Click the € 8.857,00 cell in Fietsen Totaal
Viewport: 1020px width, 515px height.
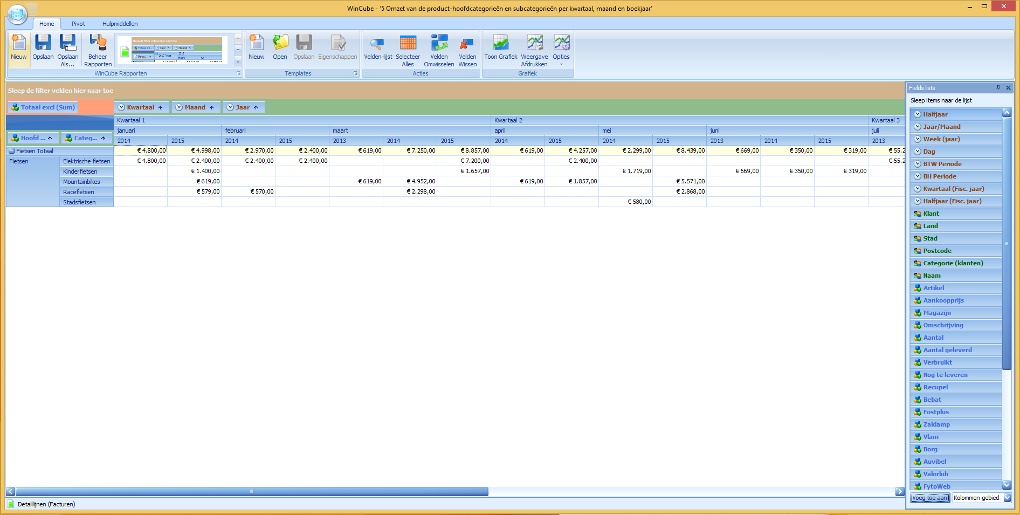pos(464,150)
